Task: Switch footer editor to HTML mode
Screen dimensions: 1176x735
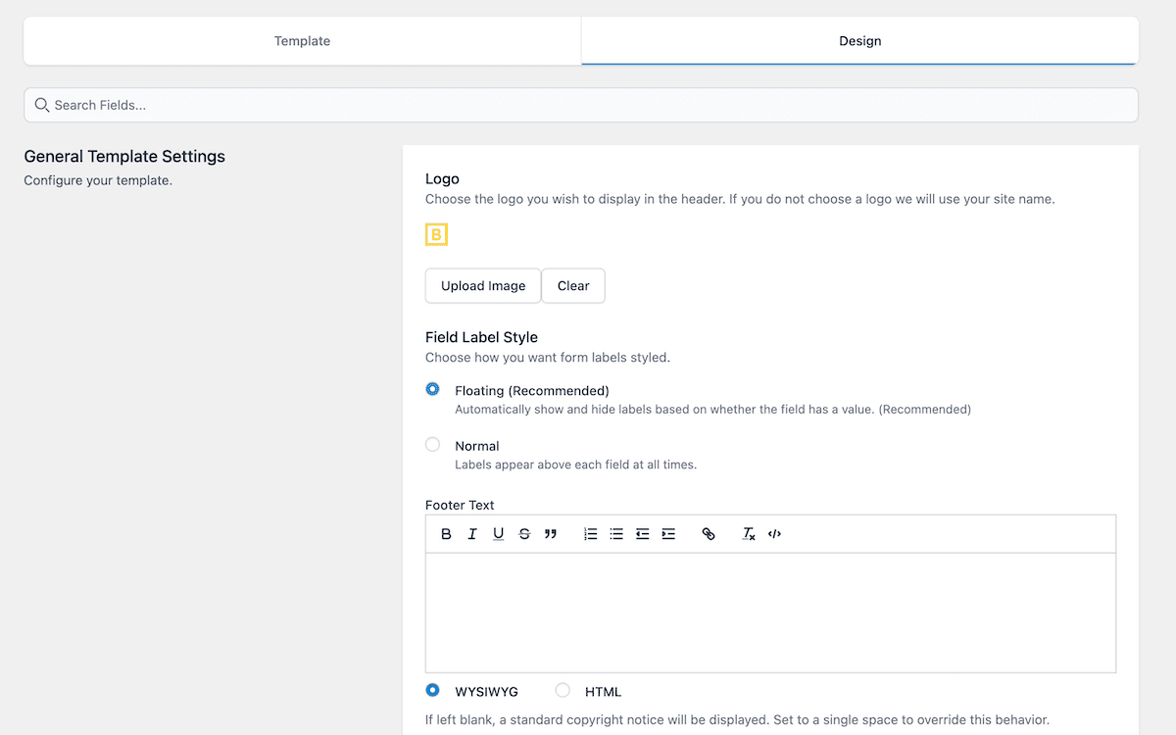Action: pyautogui.click(x=563, y=691)
